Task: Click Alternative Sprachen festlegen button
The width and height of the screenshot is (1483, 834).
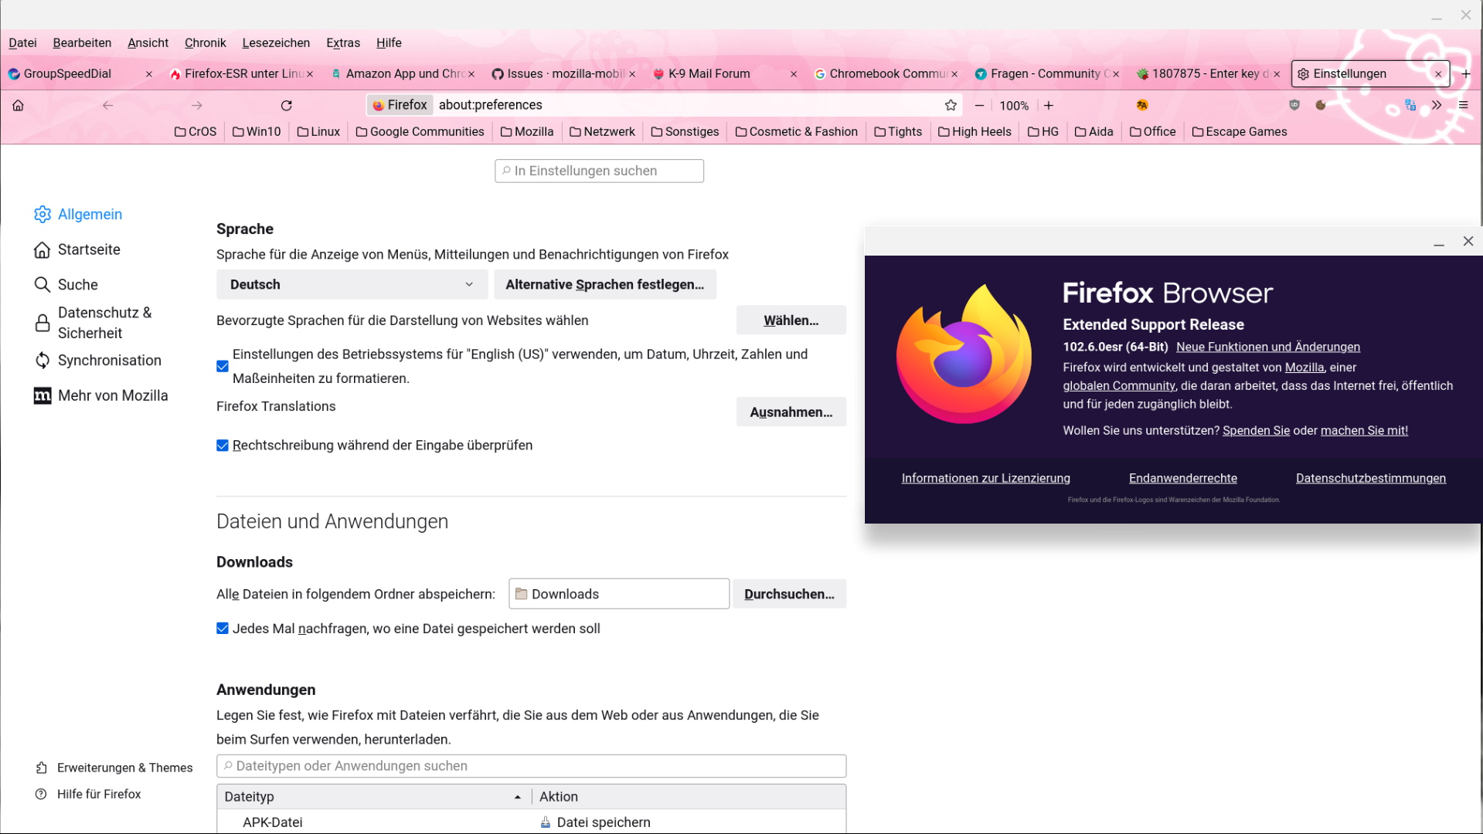Action: click(605, 284)
